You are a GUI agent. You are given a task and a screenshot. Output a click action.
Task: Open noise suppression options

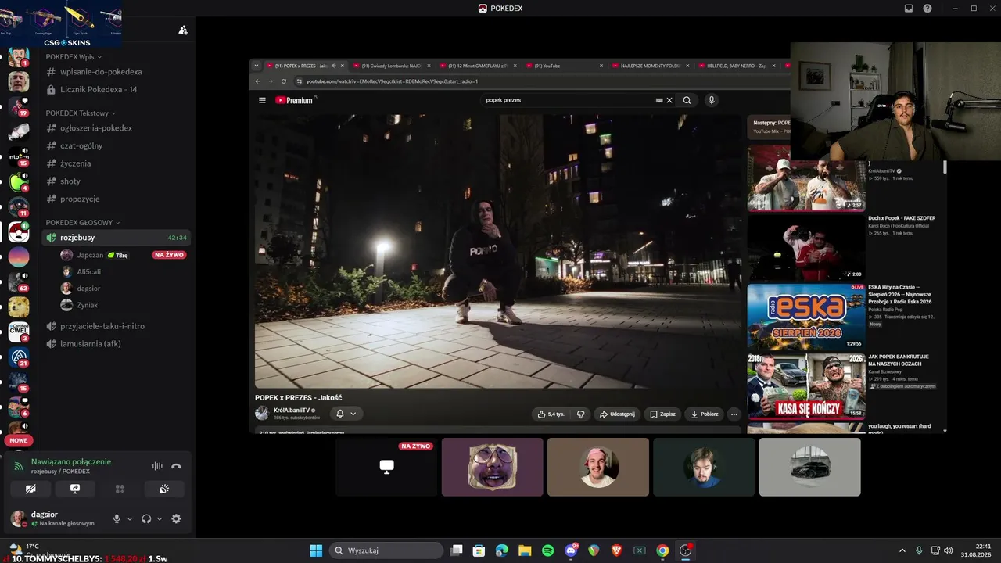point(157,466)
